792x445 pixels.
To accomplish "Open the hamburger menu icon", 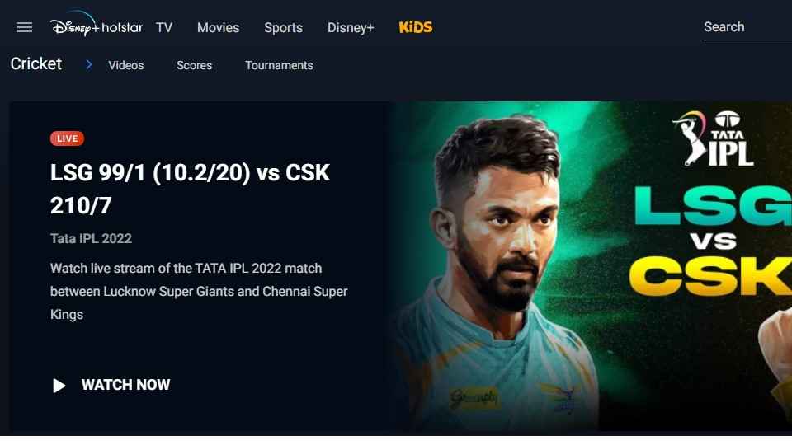I will (x=24, y=27).
